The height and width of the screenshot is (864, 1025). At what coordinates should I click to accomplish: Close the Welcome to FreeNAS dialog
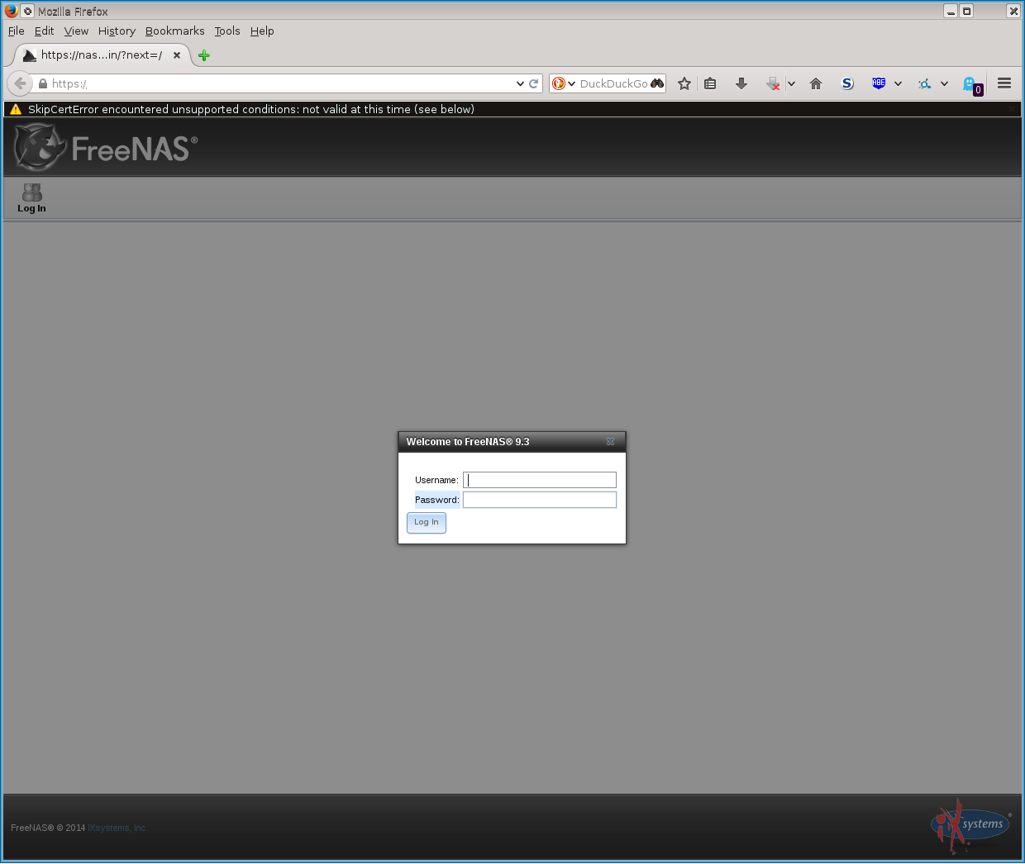pos(610,442)
